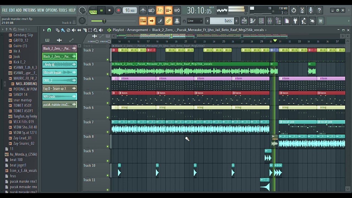
Task: Toggle loop recording icon
Action: click(x=177, y=10)
